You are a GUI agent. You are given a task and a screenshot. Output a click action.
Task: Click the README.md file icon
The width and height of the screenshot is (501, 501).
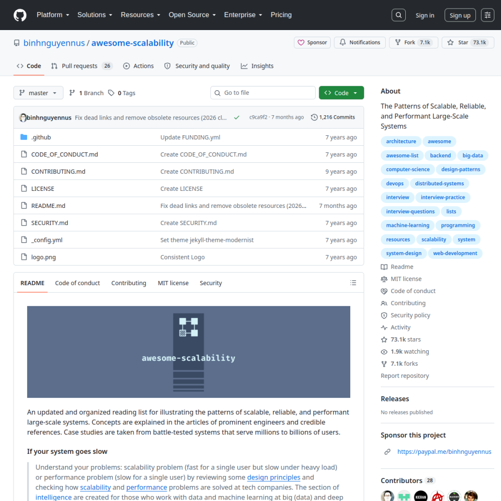click(x=24, y=205)
